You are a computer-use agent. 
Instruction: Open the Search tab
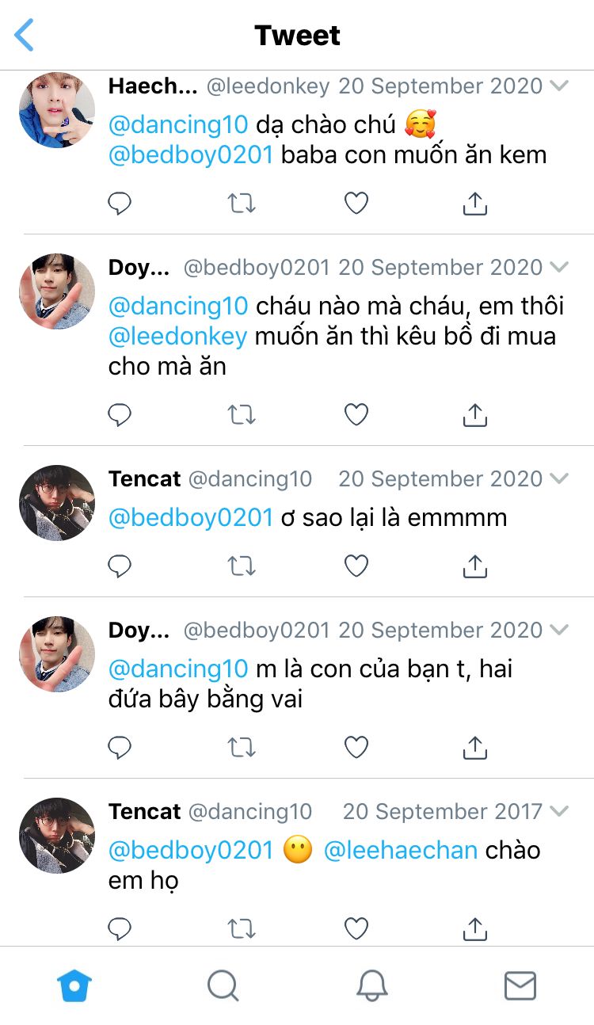(x=223, y=986)
